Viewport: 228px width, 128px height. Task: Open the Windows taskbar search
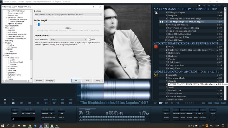coord(8,125)
